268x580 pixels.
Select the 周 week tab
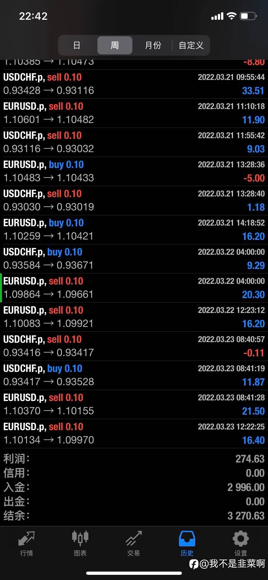click(x=115, y=45)
